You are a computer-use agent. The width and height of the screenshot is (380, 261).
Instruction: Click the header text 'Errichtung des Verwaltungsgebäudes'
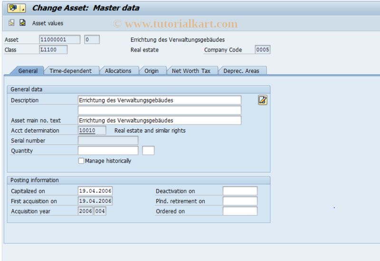point(178,40)
